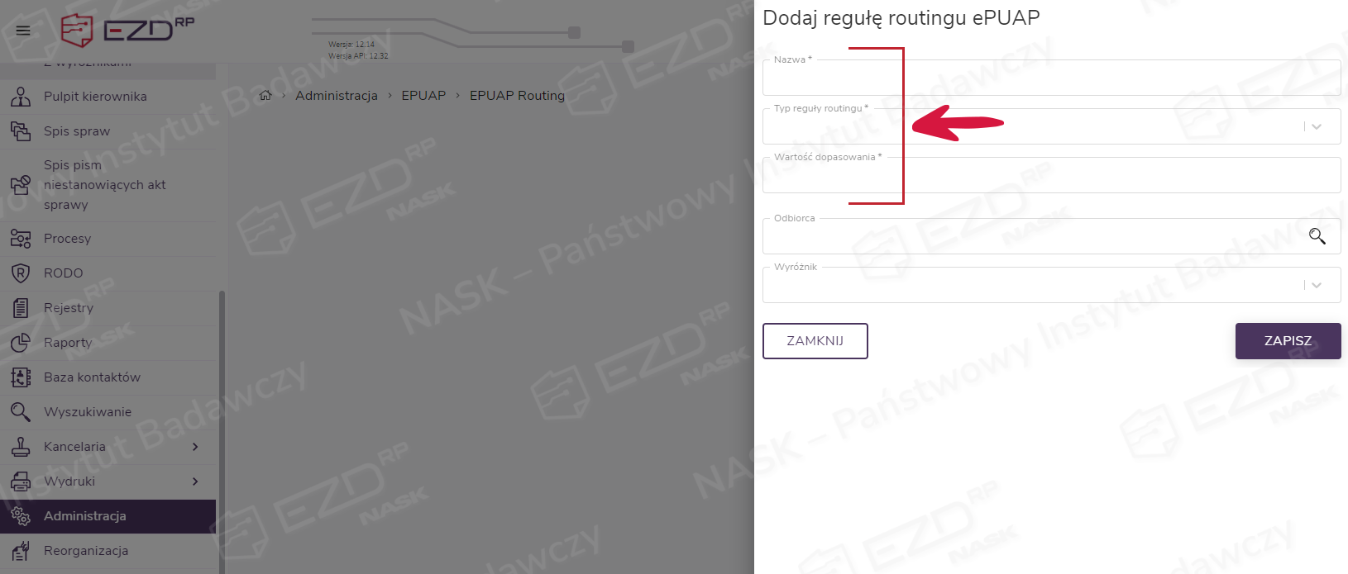This screenshot has height=574, width=1348.
Task: Open Baza kontaktów menu item
Action: click(x=92, y=377)
